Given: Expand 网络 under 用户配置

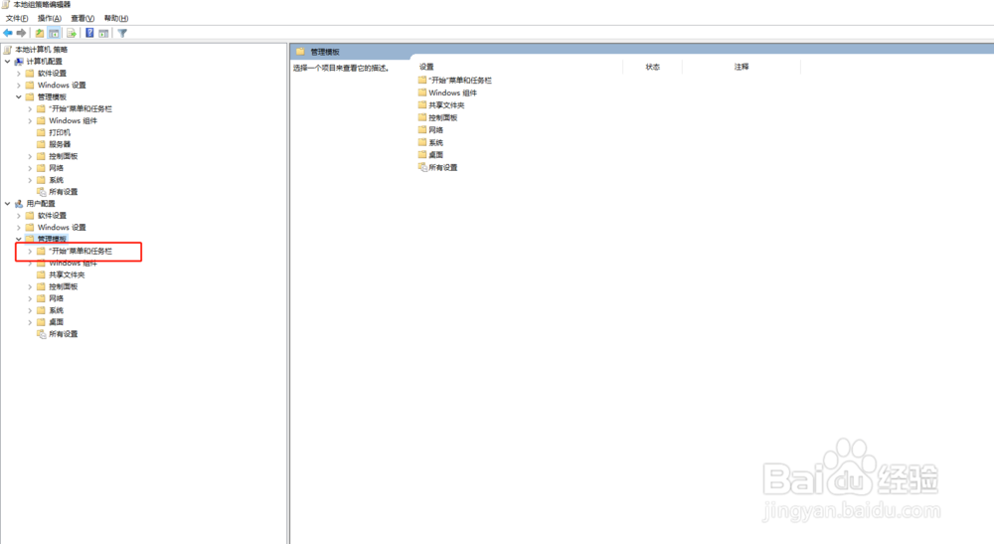Looking at the screenshot, I should point(30,298).
